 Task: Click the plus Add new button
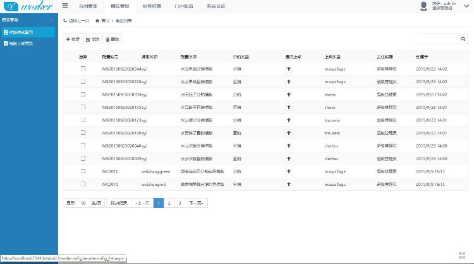73,39
